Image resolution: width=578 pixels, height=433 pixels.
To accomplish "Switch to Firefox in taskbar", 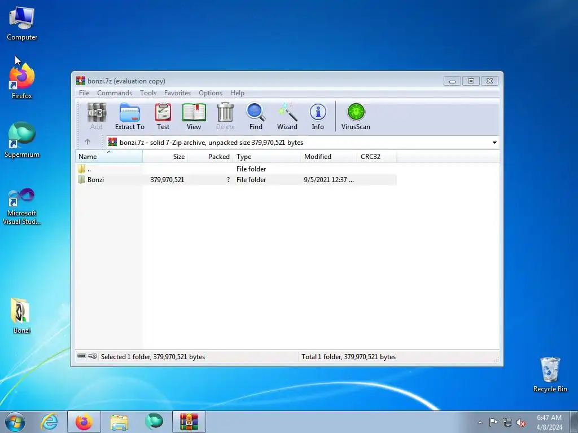I will (84, 422).
